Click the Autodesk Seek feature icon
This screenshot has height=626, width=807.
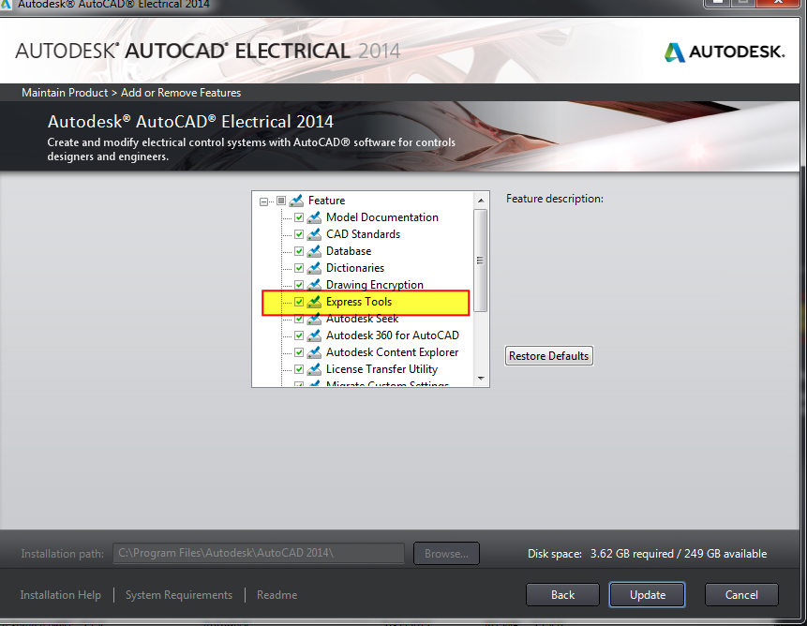[314, 318]
